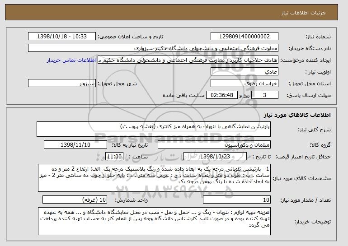Select the حداقل تاریخ اعتبار قیمت label

coord(303,157)
